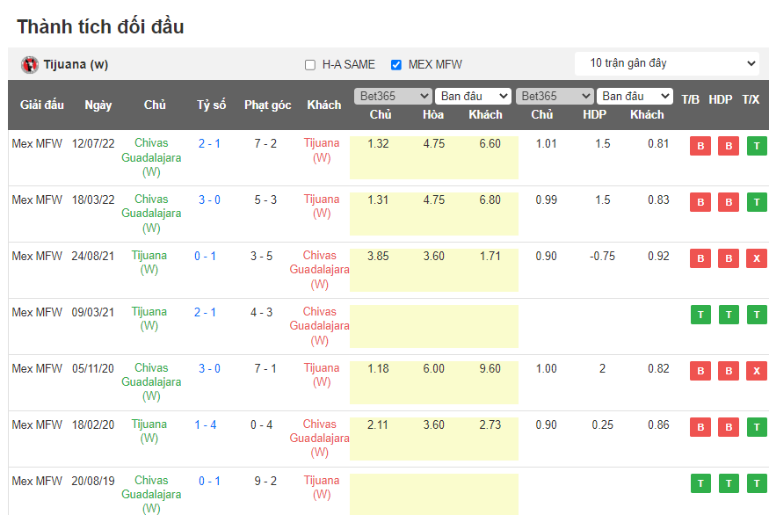Open the '10 trận gần đây' dropdown
Screen dimensions: 769x515
668,63
